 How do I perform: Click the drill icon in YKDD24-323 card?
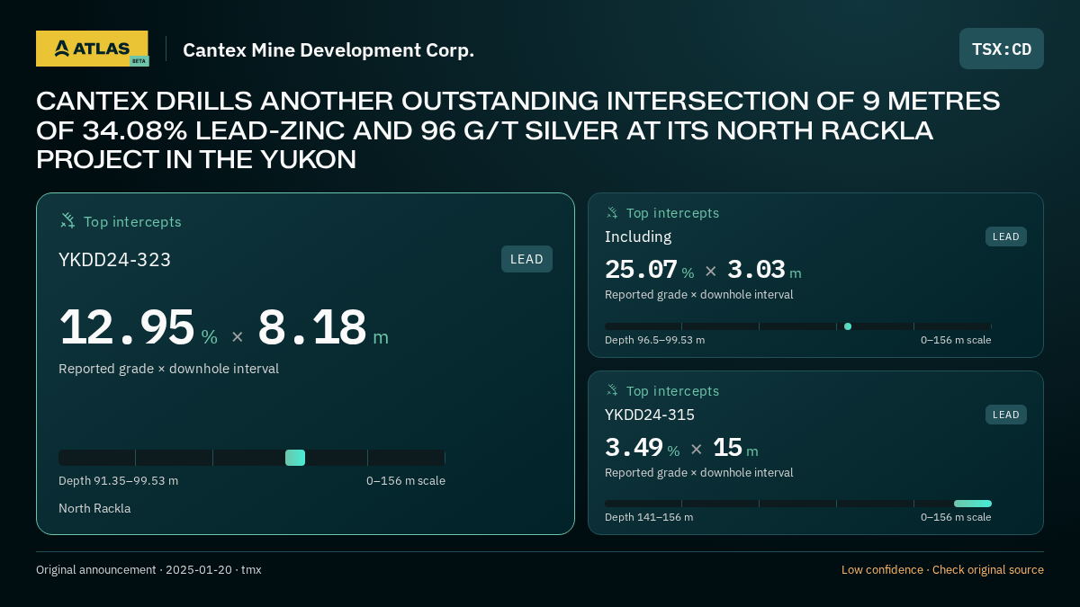67,221
